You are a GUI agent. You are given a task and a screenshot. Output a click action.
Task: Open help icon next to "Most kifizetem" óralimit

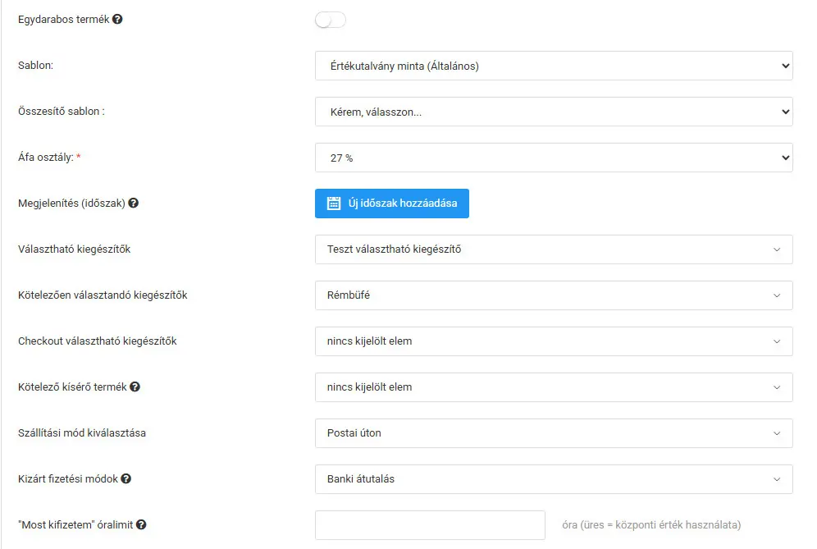coord(141,524)
